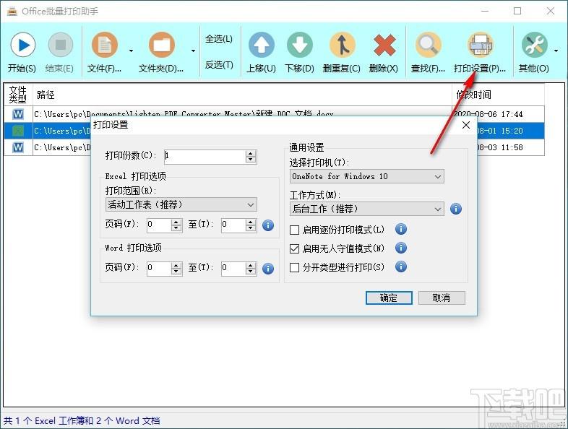Increase Excel 至(T) page with up spinner
Image resolution: width=568 pixels, height=429 pixels.
(x=250, y=222)
